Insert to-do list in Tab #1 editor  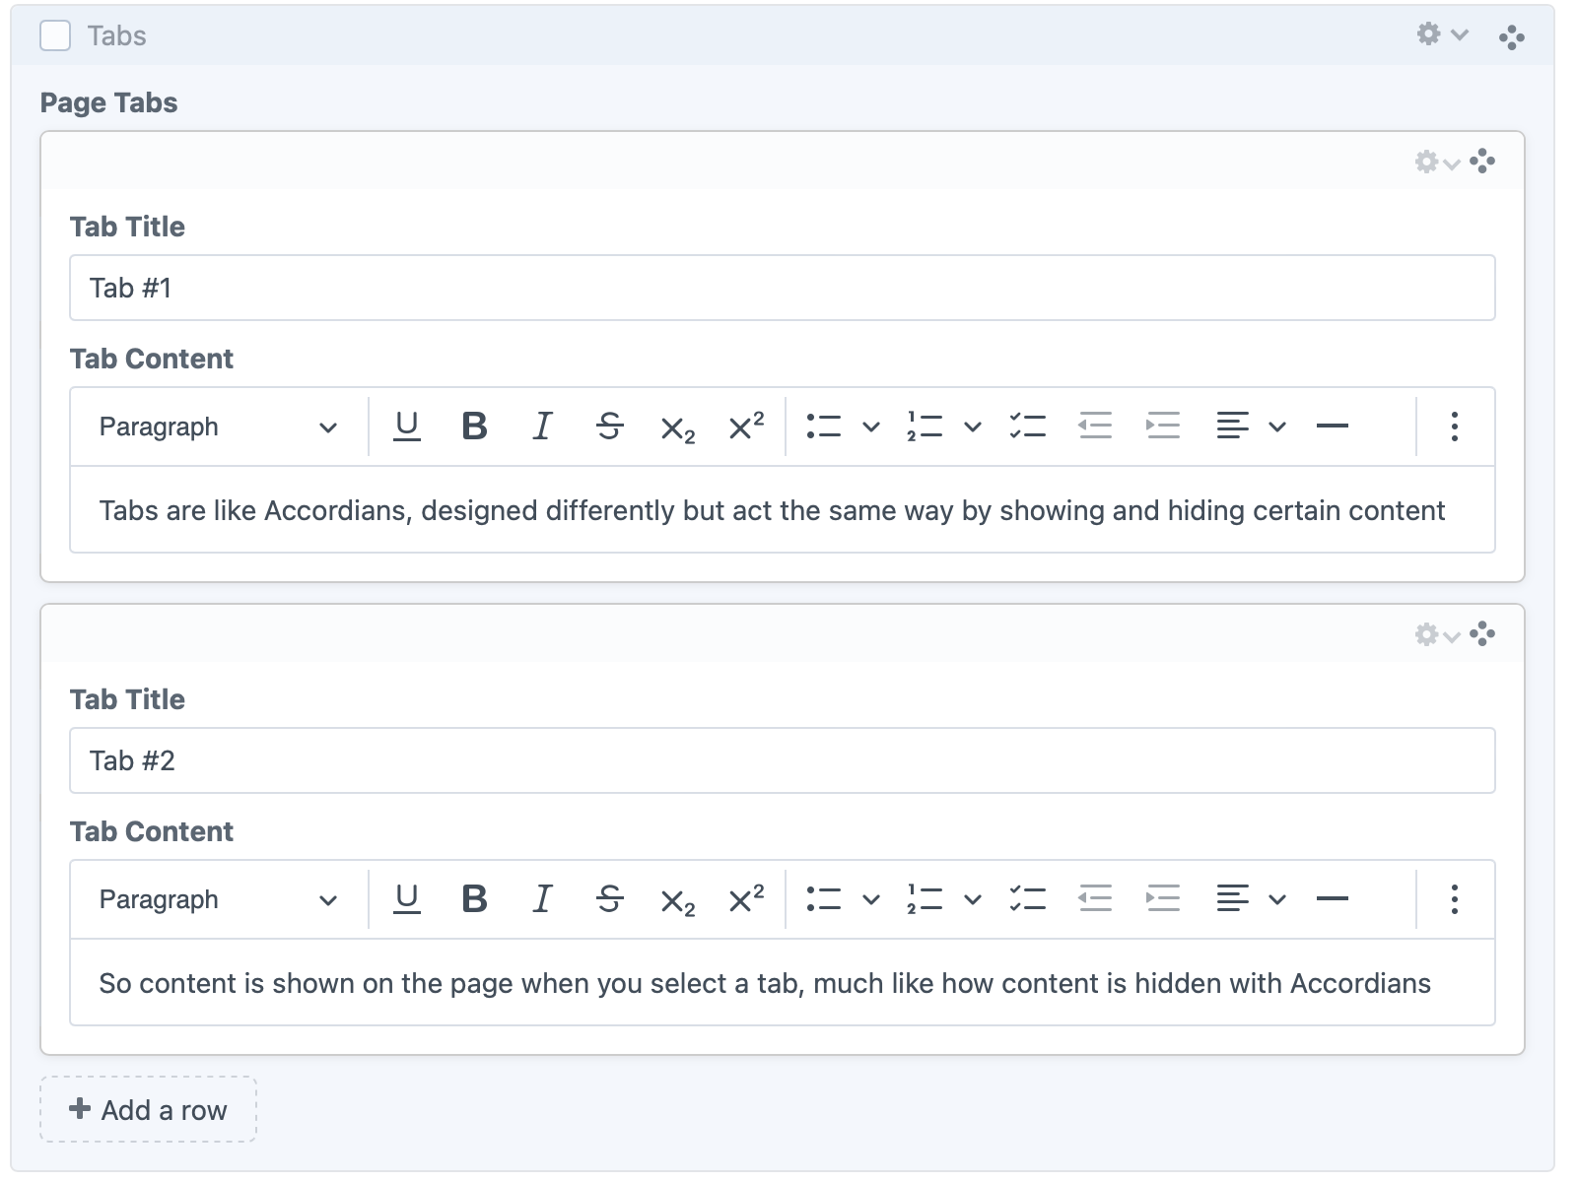[1027, 427]
